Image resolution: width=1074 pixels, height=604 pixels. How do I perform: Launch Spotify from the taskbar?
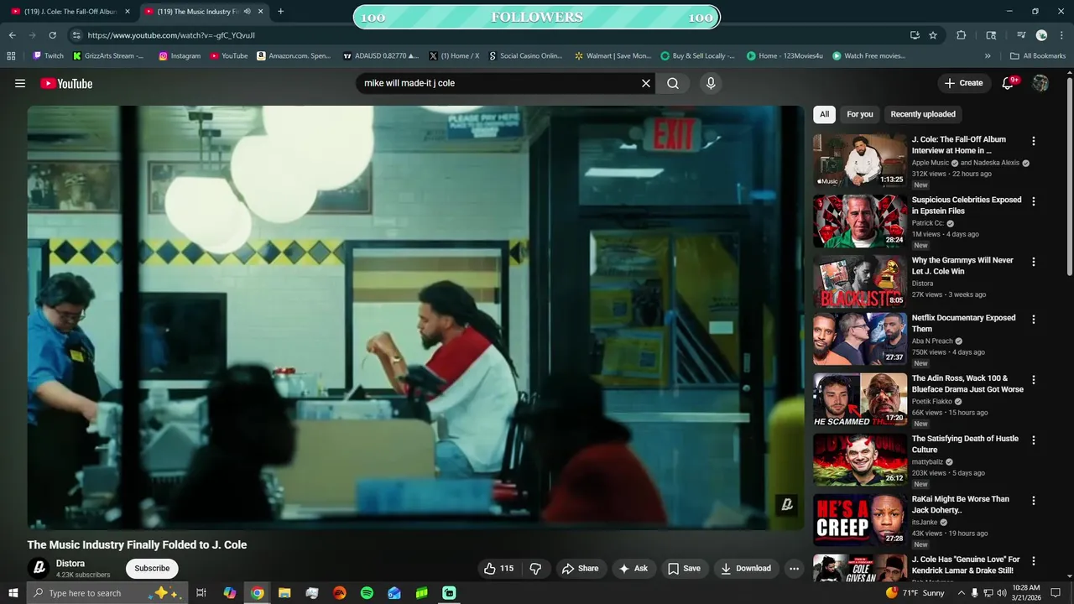pyautogui.click(x=367, y=593)
